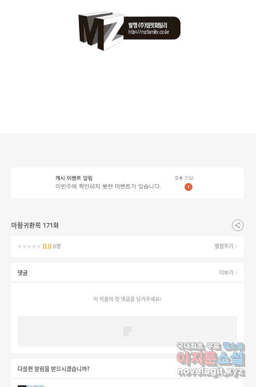Click the gray star rating icons

tap(29, 246)
